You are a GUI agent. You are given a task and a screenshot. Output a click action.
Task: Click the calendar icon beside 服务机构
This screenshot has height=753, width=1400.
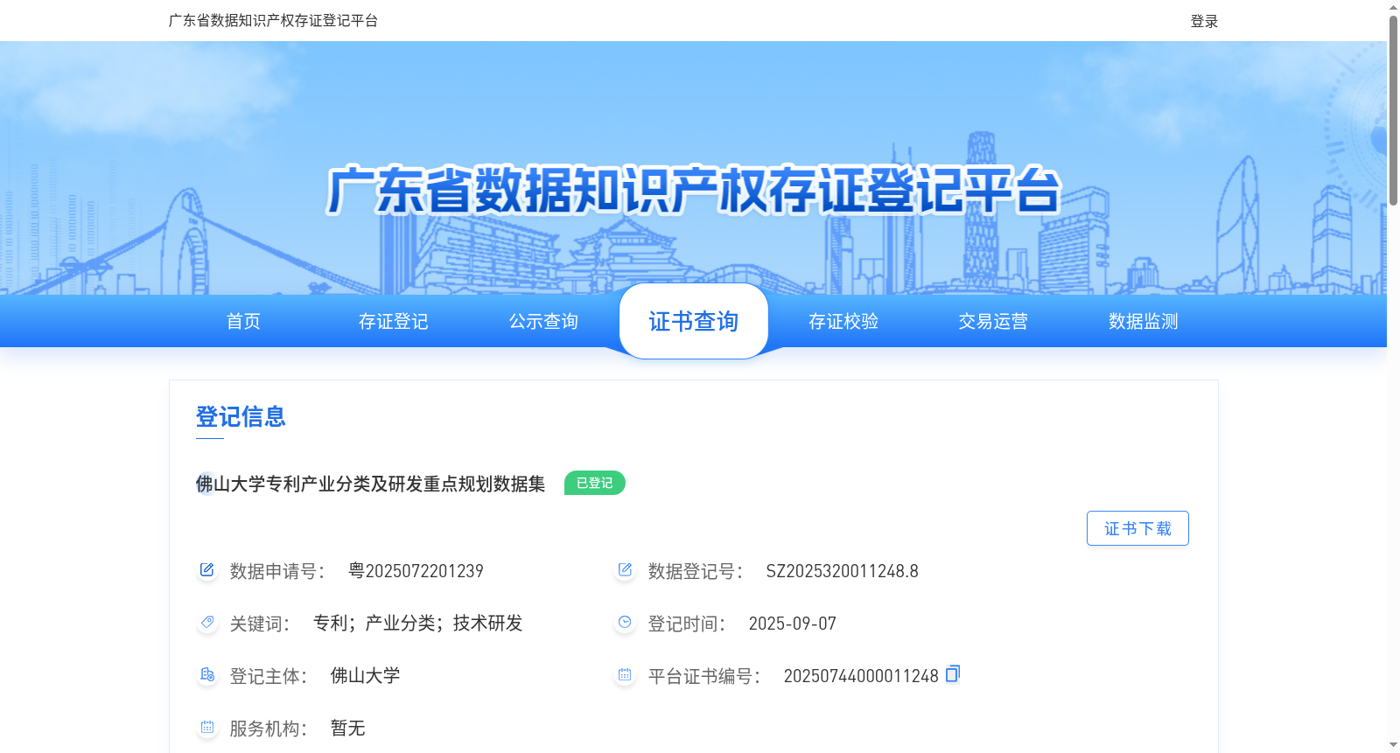pos(206,728)
